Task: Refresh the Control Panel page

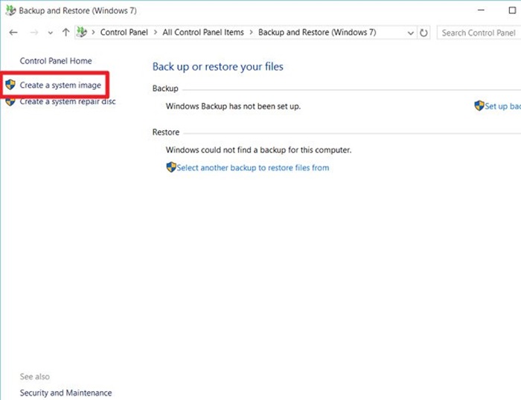Action: pos(424,33)
